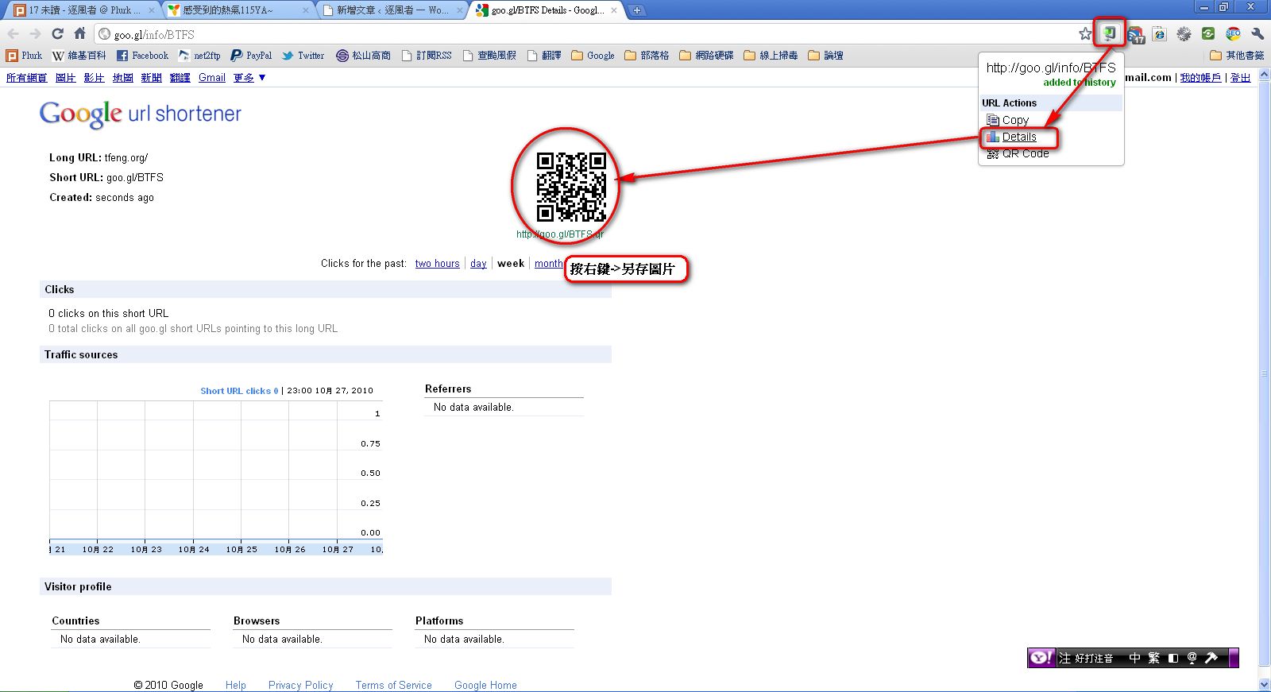Viewport: 1271px width, 692px height.
Task: Switch to the 新增文章 WordPress tab
Action: 392,10
